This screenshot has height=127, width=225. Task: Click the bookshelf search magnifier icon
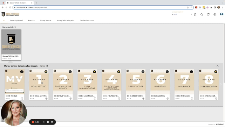coord(202,14)
